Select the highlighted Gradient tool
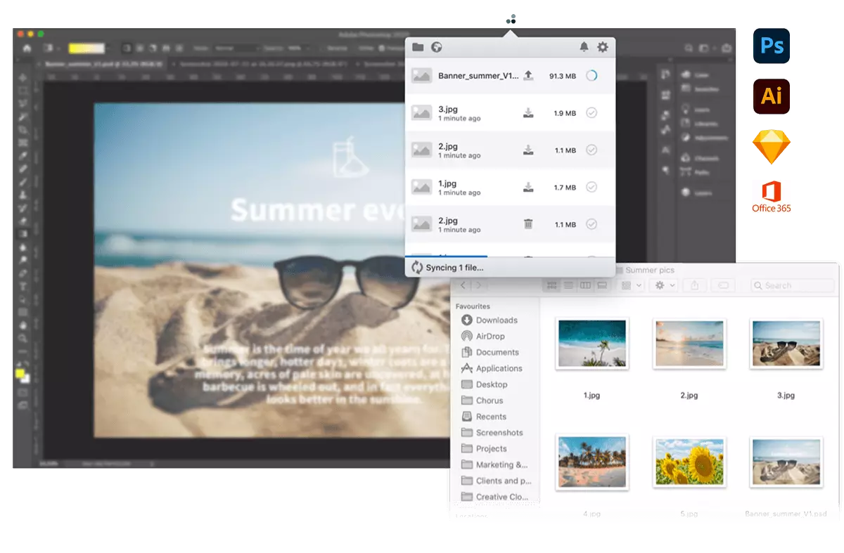Image resolution: width=844 pixels, height=553 pixels. coord(23,234)
